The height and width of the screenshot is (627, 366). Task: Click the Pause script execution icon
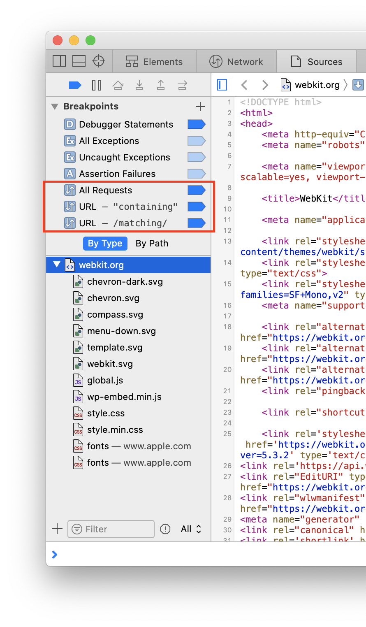(x=97, y=85)
